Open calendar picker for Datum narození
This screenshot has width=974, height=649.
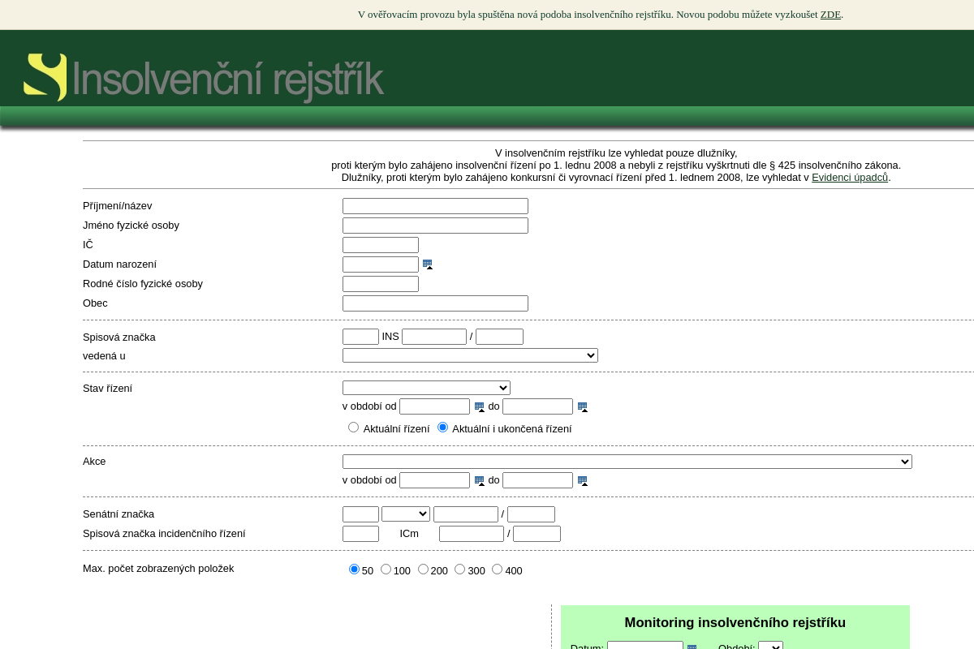tap(428, 264)
